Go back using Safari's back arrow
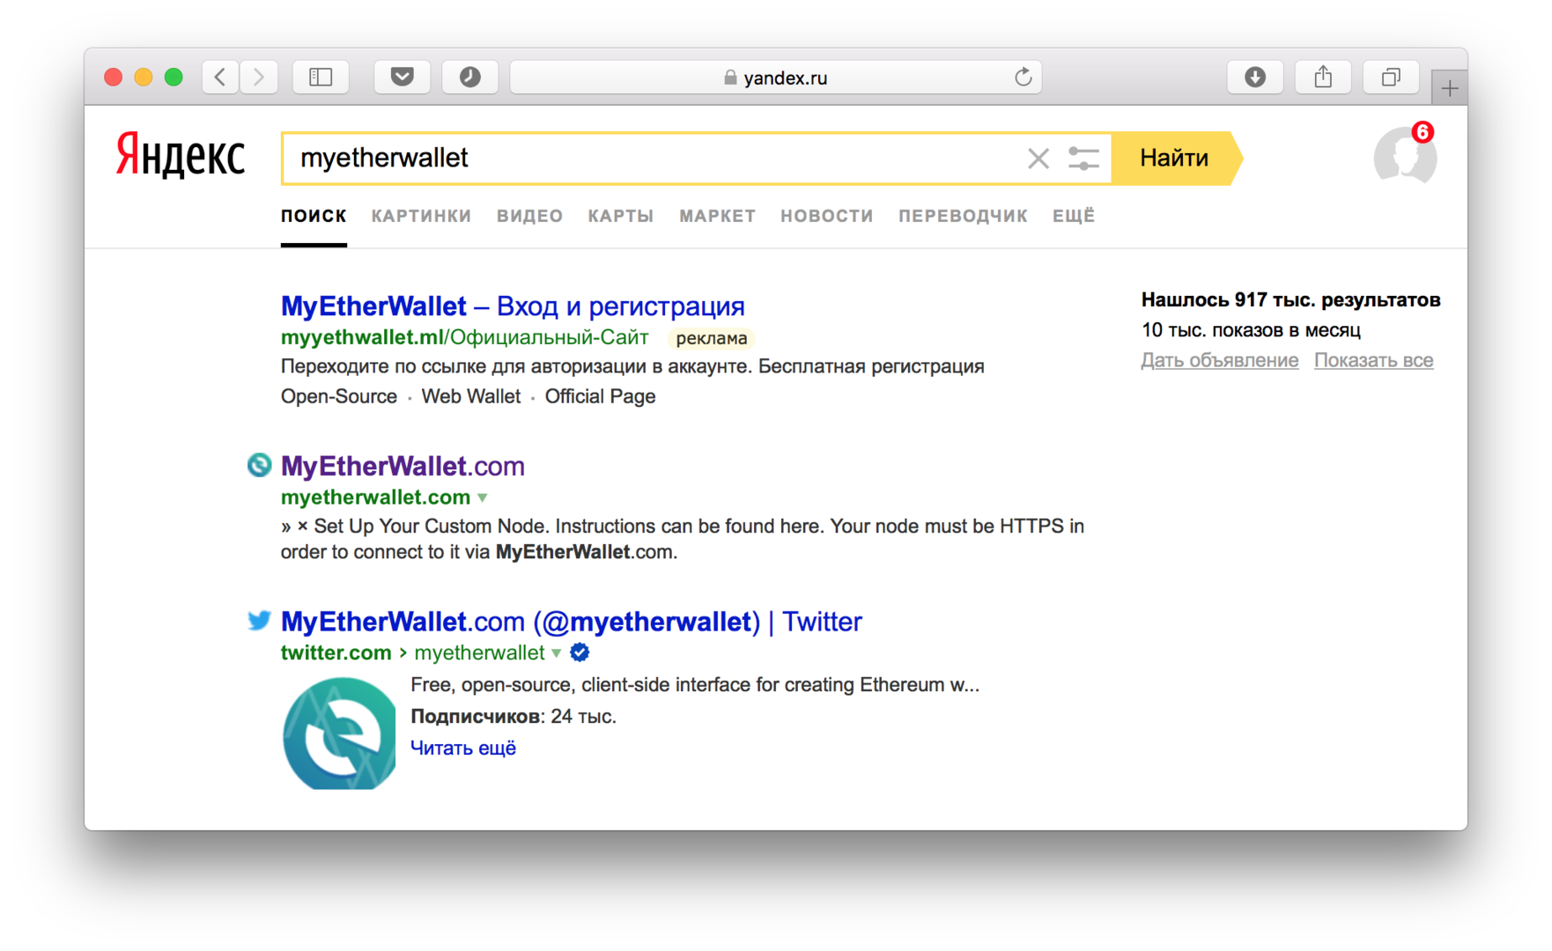Viewport: 1552px width, 951px height. pyautogui.click(x=221, y=77)
